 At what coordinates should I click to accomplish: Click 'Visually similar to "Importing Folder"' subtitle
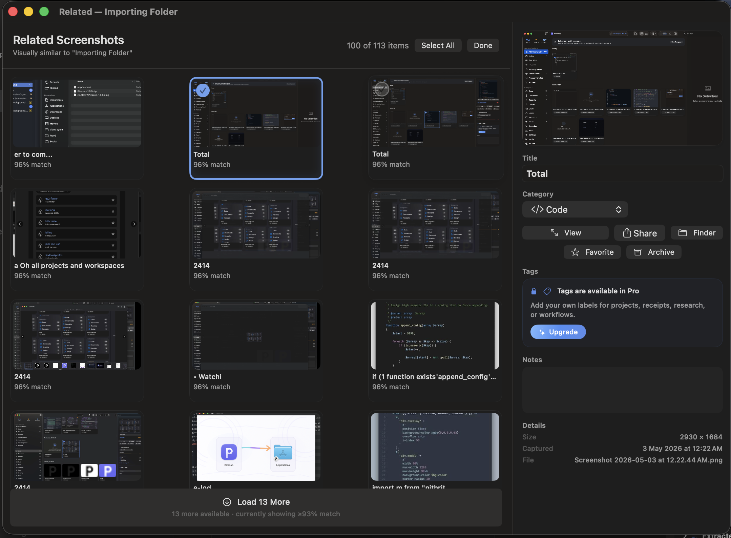point(72,53)
